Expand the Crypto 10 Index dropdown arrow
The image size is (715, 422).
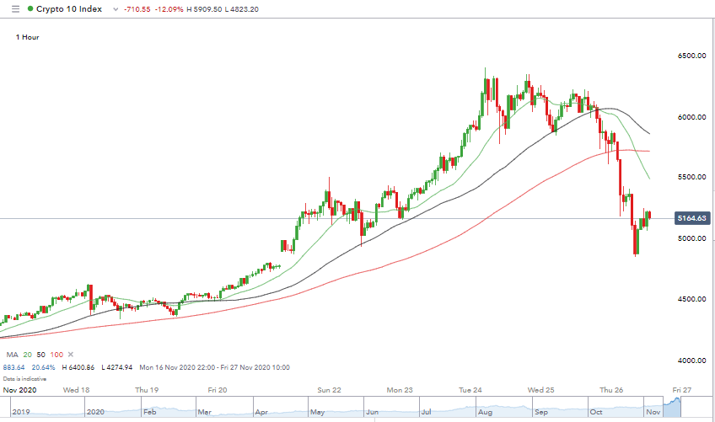coord(116,9)
